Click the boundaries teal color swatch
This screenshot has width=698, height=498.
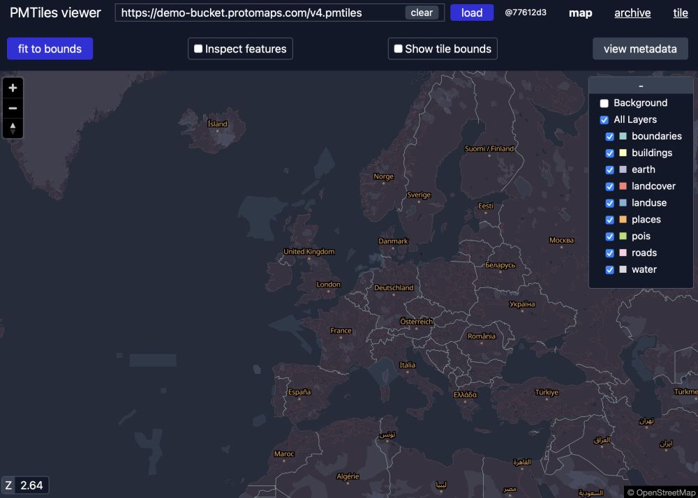(x=623, y=136)
